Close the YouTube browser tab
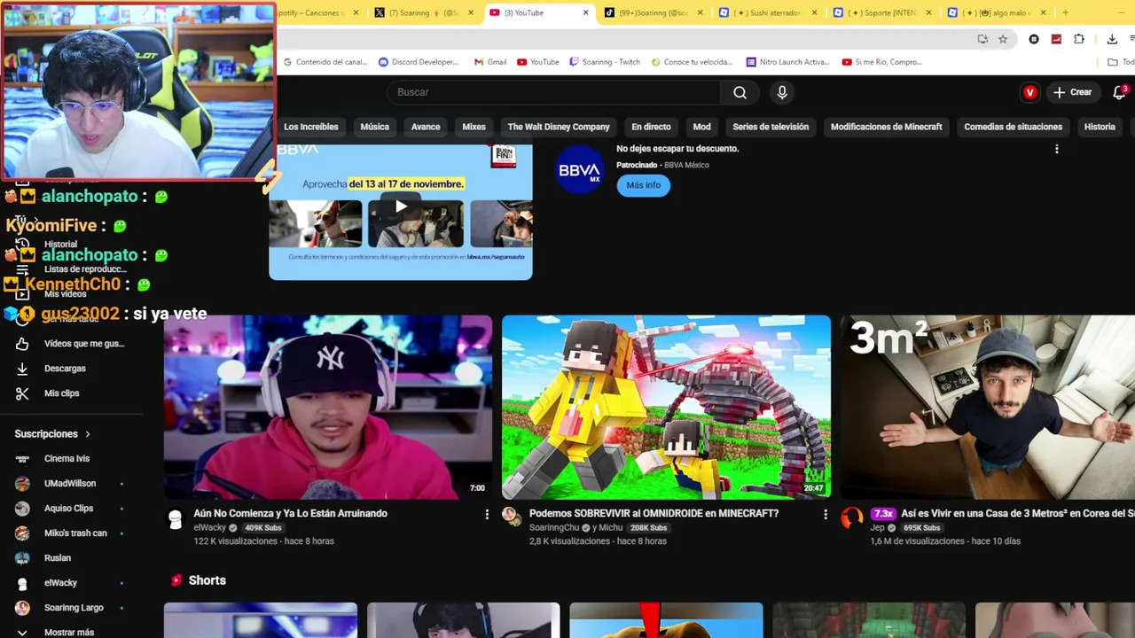 tap(585, 12)
